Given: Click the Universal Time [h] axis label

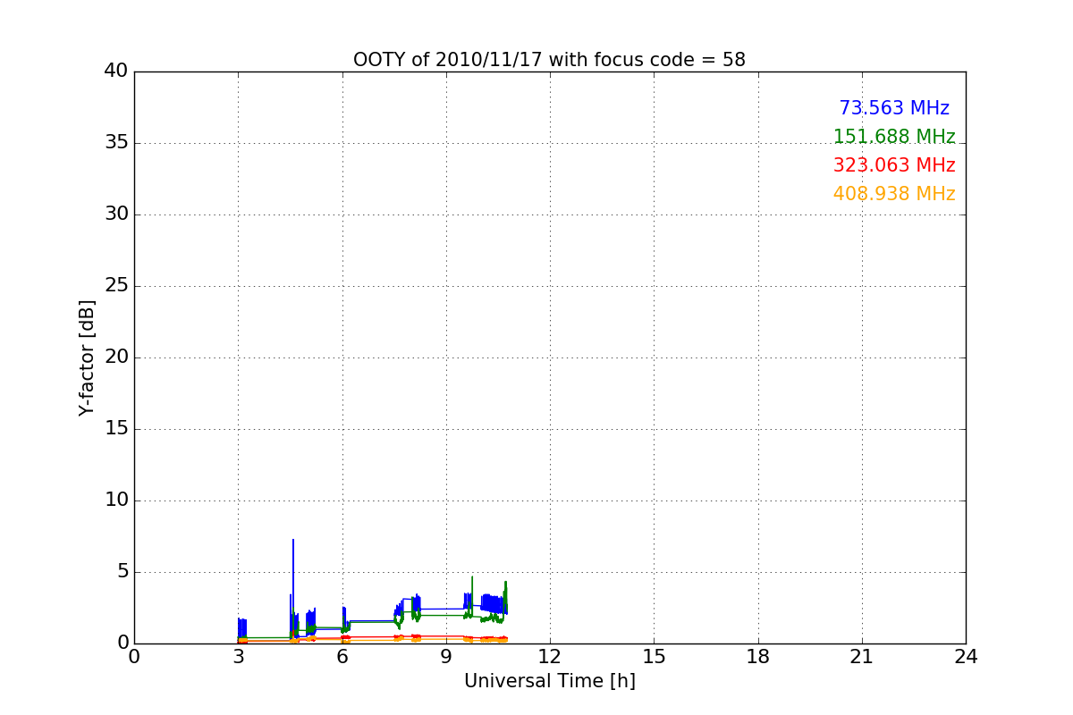Looking at the screenshot, I should pyautogui.click(x=549, y=681).
